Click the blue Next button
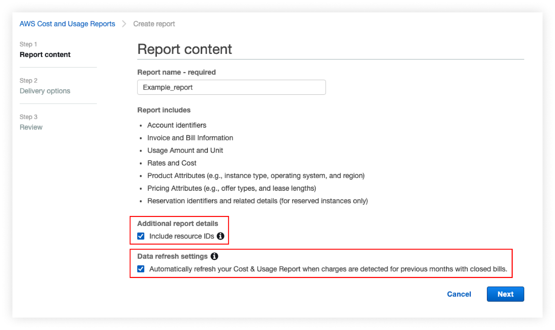This screenshot has height=330, width=555. (x=505, y=294)
